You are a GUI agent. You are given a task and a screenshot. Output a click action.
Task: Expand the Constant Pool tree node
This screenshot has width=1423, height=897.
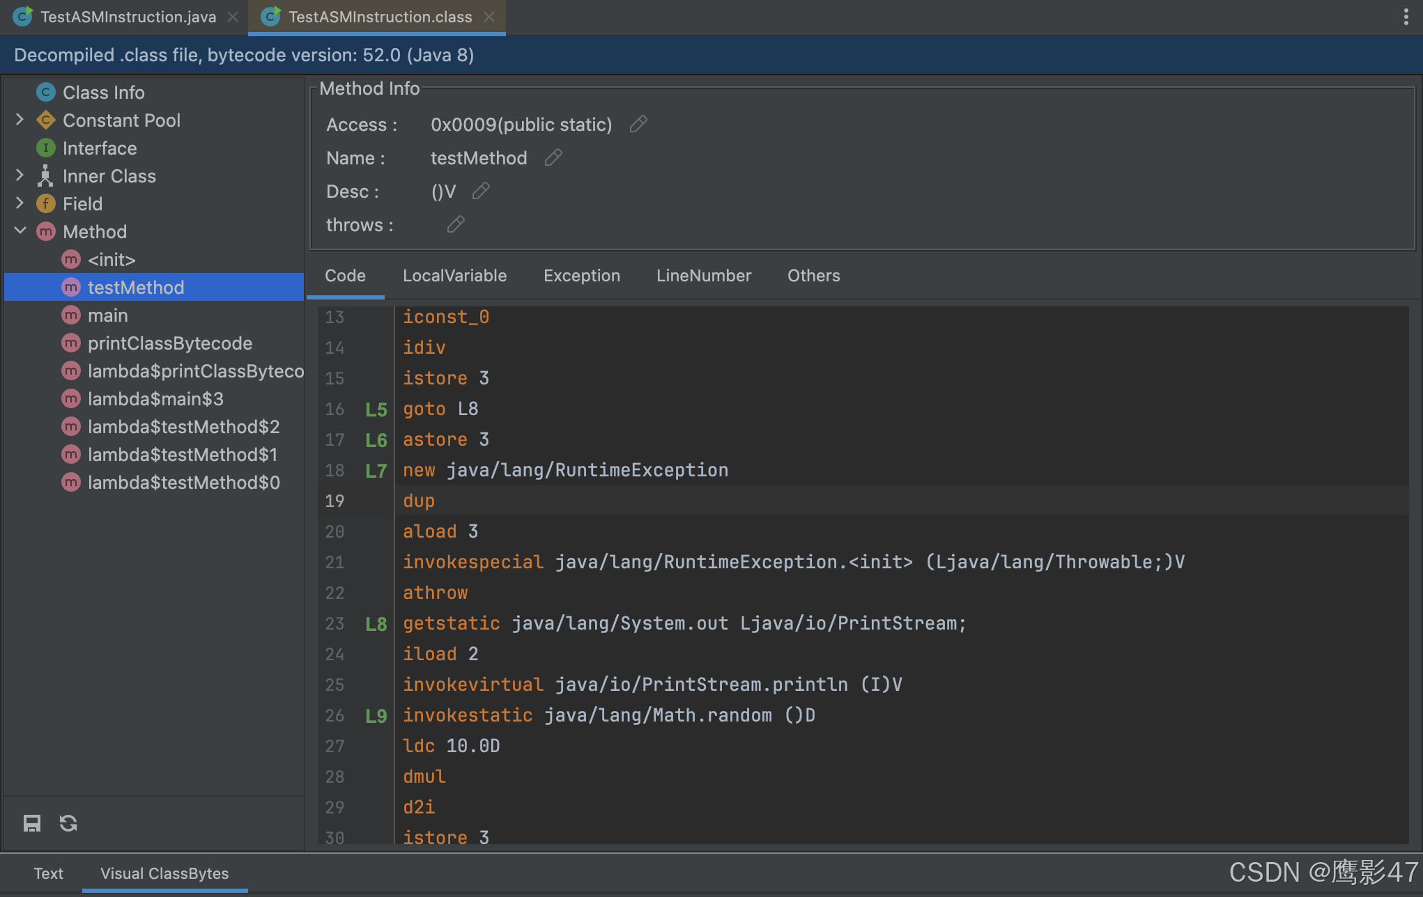point(20,119)
